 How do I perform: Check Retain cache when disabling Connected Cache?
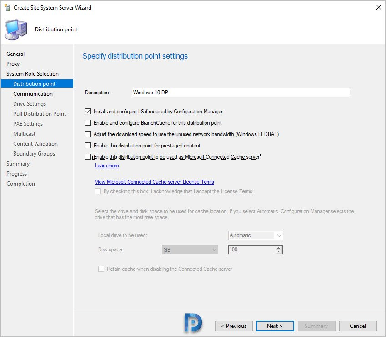click(101, 269)
